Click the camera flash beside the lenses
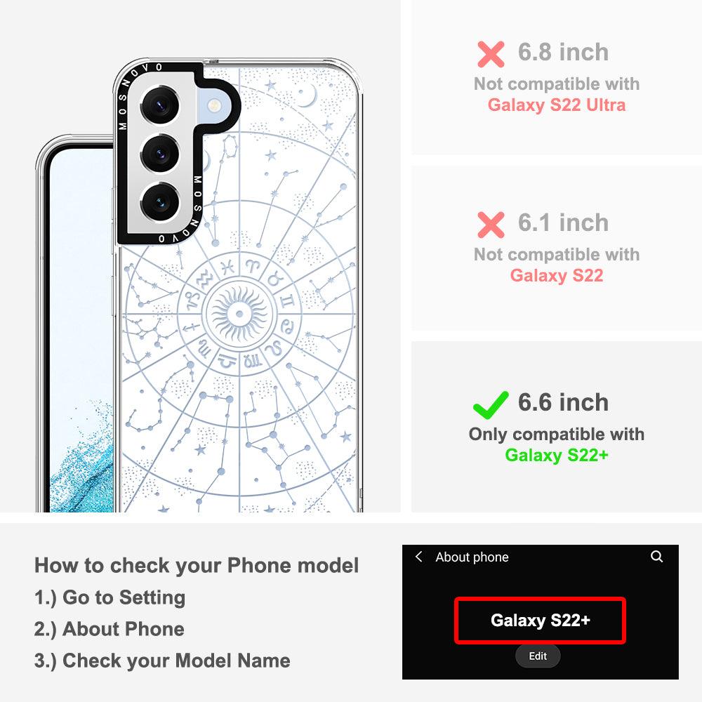This screenshot has width=702, height=702. coord(214,106)
